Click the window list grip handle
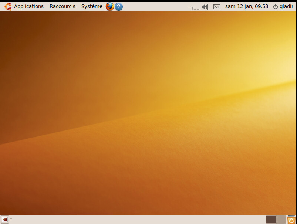The height and width of the screenshot is (224, 297). point(11,220)
